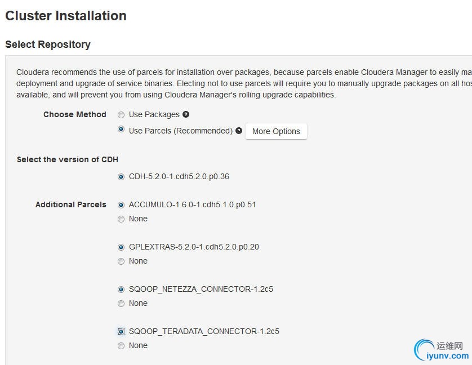Select Use Parcels (Recommended) radio button

(121, 130)
